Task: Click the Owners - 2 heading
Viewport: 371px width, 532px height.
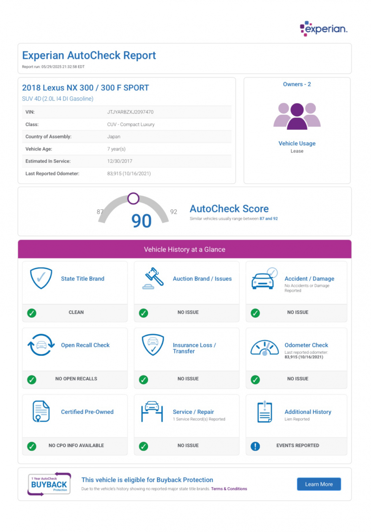Action: pyautogui.click(x=297, y=84)
